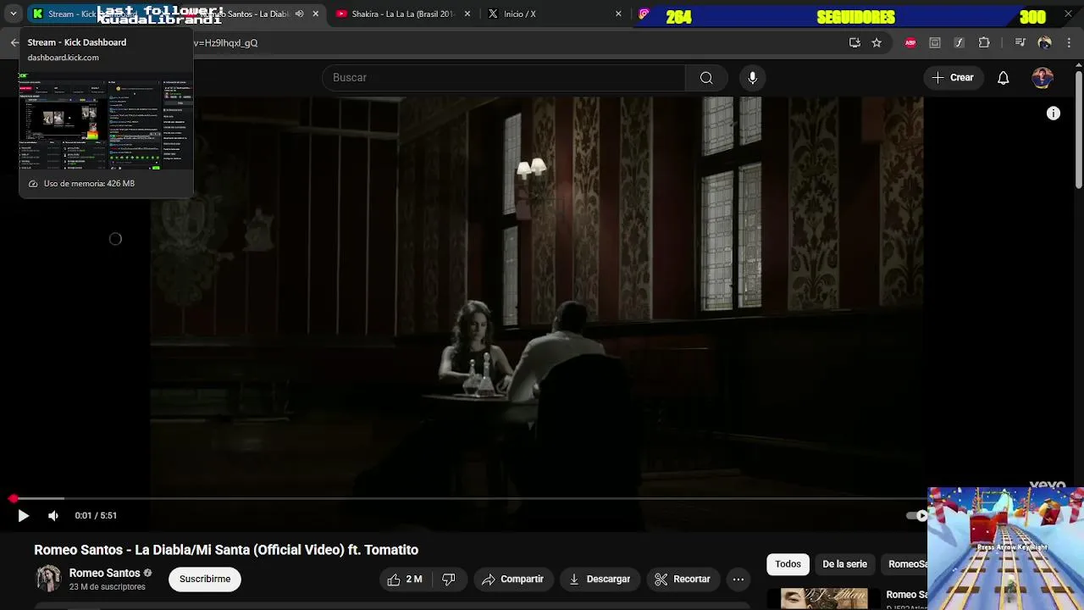This screenshot has width=1084, height=610.
Task: Select the De la serie chip
Action: click(x=844, y=564)
